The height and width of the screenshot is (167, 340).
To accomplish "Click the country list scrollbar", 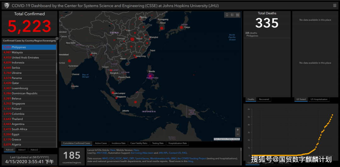I will pyautogui.click(x=57, y=68).
